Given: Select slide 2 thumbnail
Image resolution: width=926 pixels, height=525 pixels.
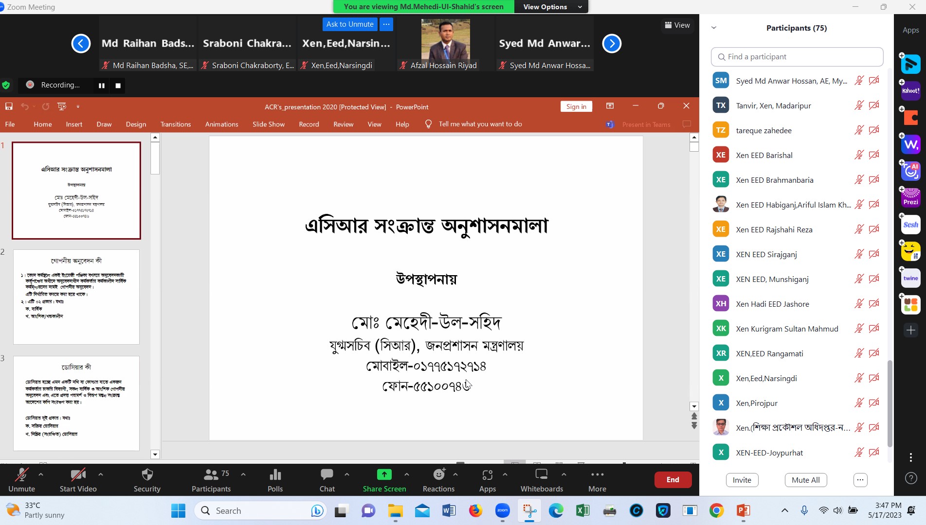Looking at the screenshot, I should (x=76, y=297).
